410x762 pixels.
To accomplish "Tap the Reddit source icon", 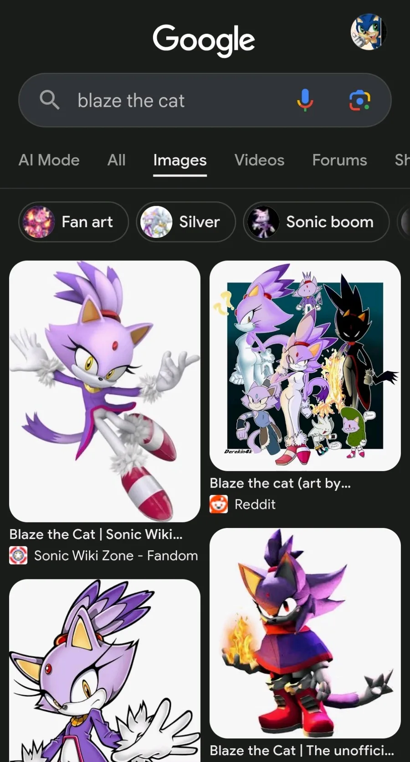I will pyautogui.click(x=219, y=504).
